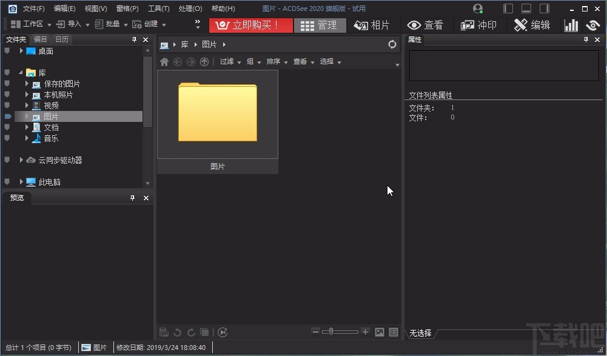
Task: Open the 管理 (Manage) mode
Action: pyautogui.click(x=320, y=25)
